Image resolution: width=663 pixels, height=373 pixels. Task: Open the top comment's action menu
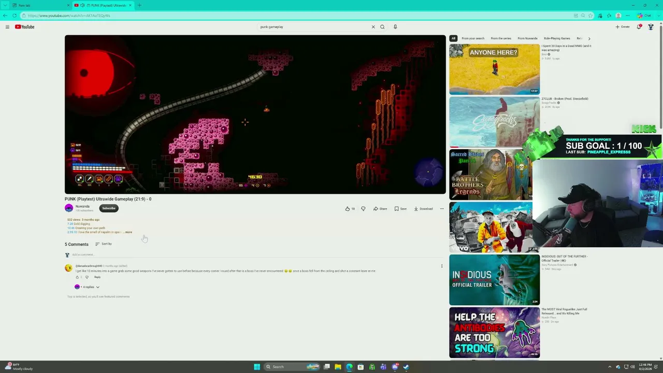pos(442,266)
